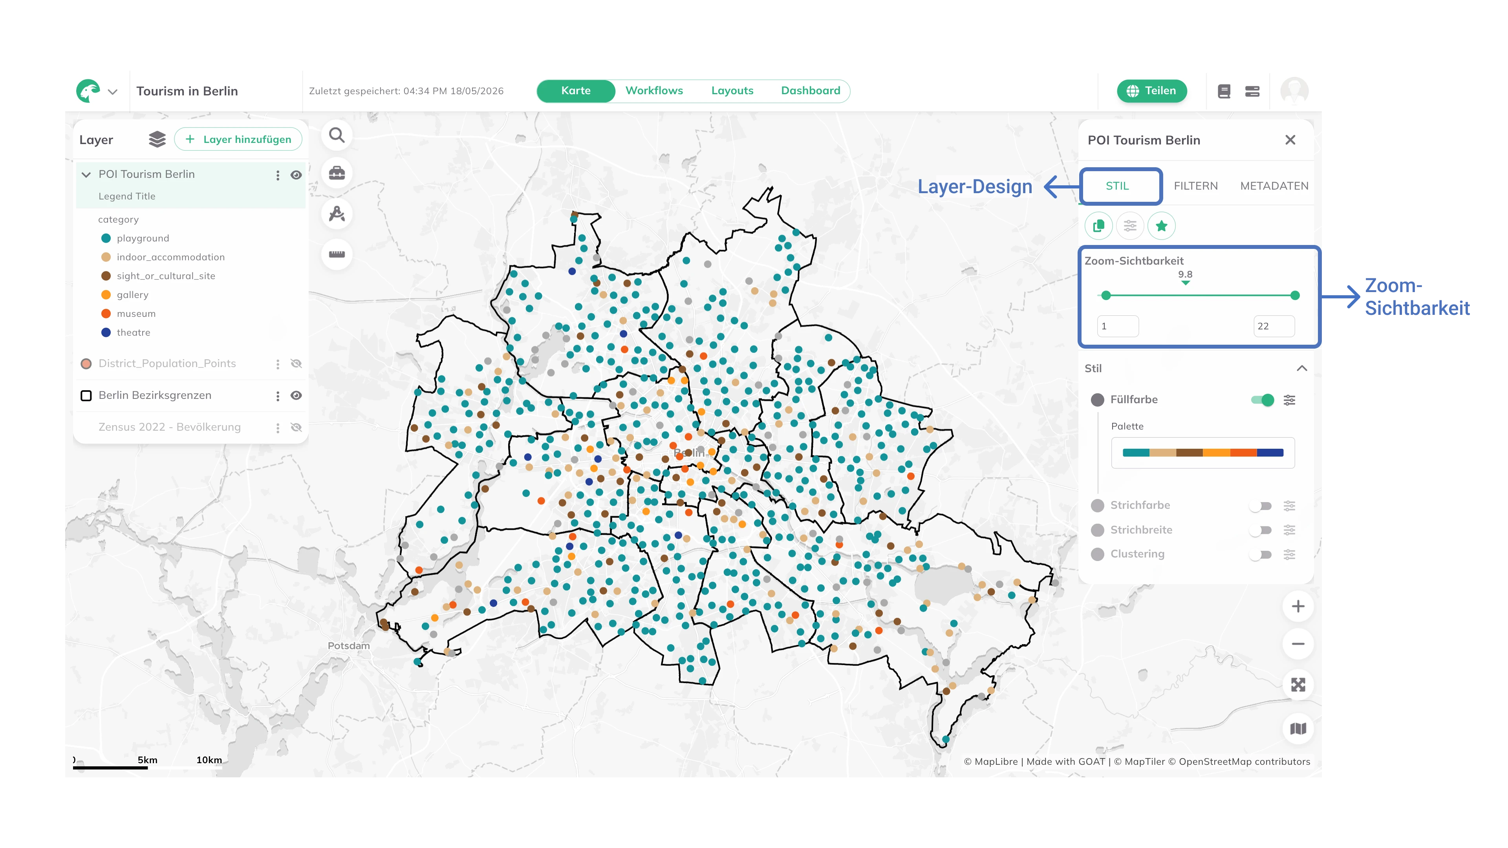
Task: Open options for Berlin Bezirksgrenzen layer
Action: (278, 396)
